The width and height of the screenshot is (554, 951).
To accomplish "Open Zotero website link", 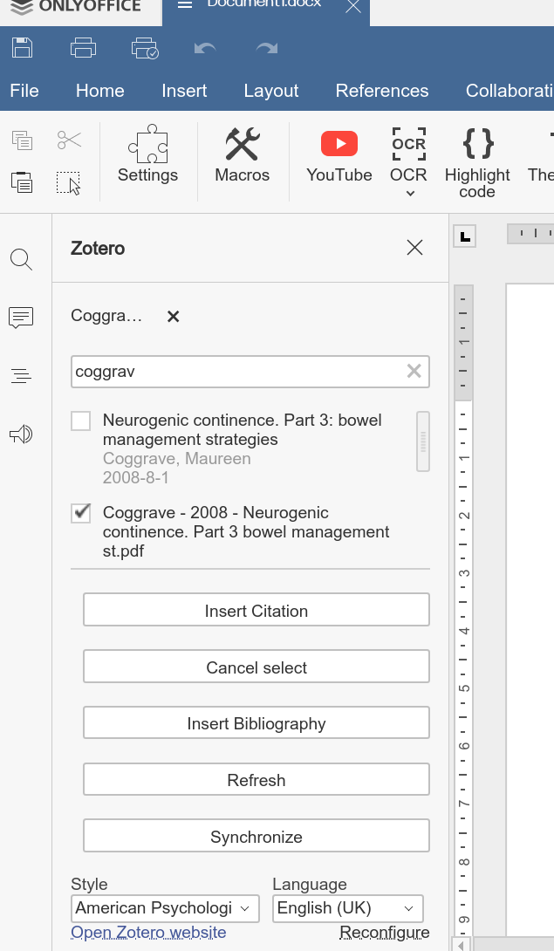I will pos(148,932).
